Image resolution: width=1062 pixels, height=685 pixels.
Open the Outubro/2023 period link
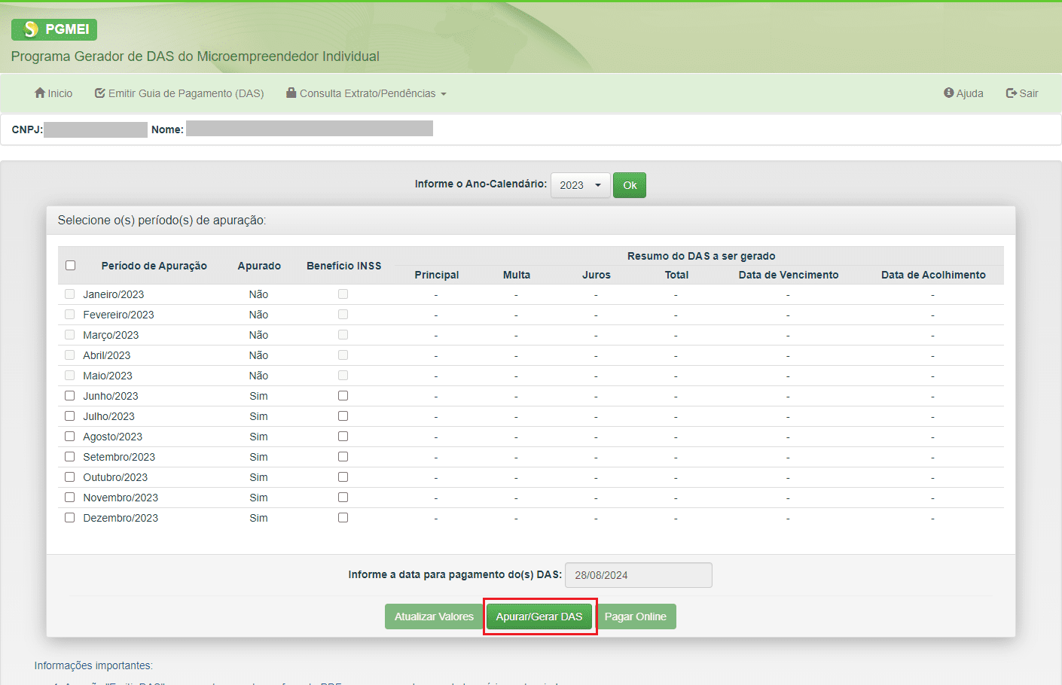(115, 476)
